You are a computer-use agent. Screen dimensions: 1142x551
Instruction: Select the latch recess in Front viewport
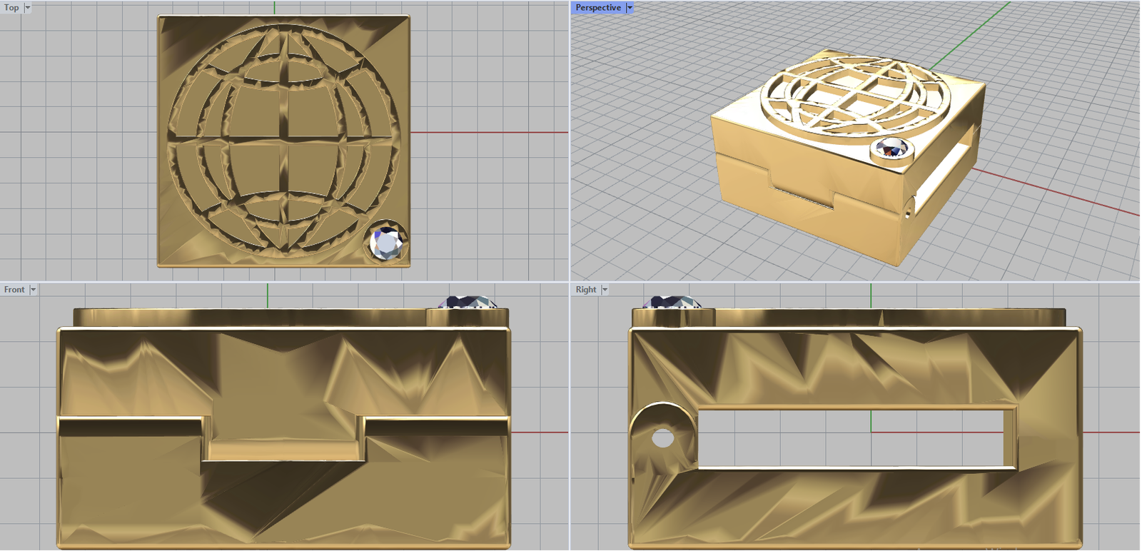pos(284,439)
